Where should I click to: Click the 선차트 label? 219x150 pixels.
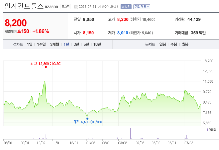pyautogui.click(x=18, y=44)
